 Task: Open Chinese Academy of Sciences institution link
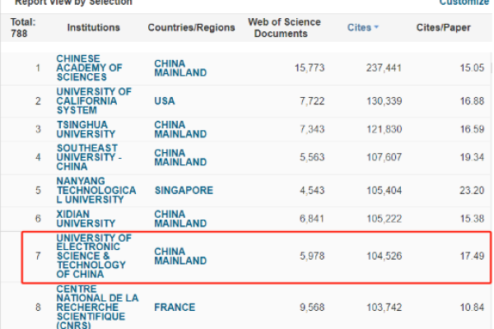(x=89, y=67)
